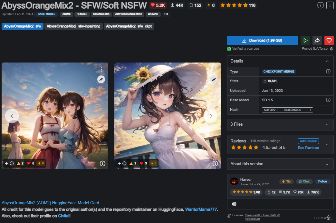Click brush remix icon on first image
336x223 pixels.
coord(101,79)
